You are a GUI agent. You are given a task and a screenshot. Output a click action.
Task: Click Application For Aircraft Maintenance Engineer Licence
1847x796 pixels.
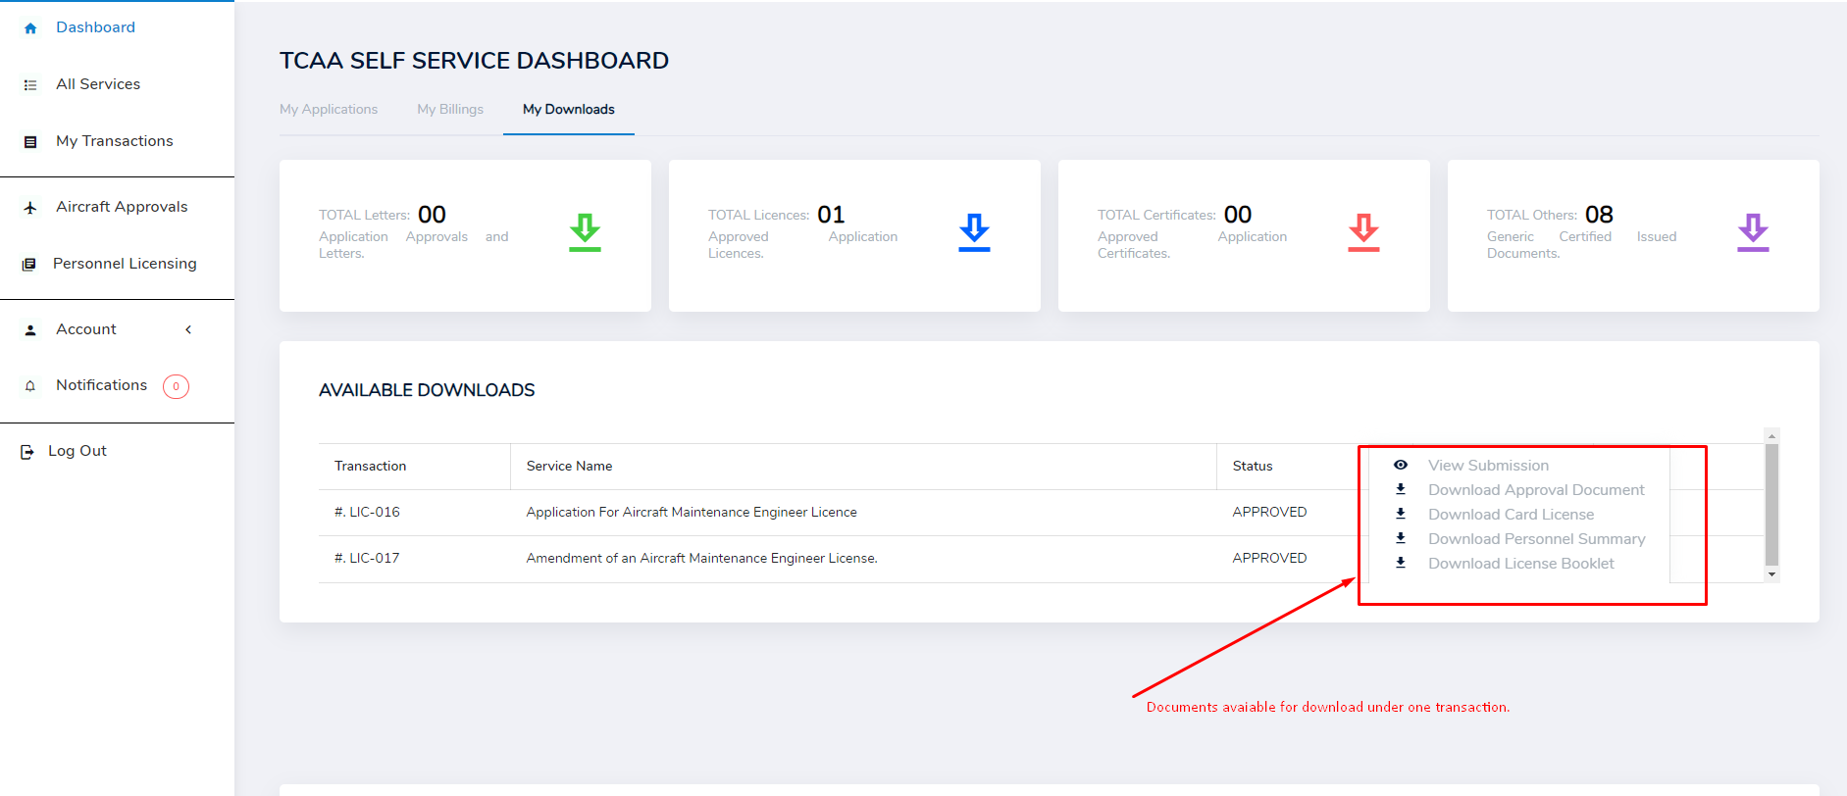pos(692,512)
